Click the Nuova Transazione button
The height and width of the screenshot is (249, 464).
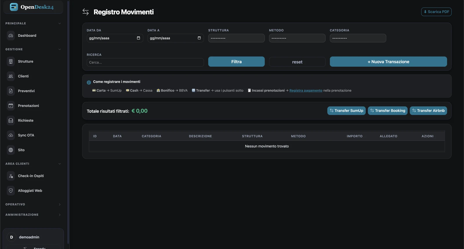pos(388,62)
